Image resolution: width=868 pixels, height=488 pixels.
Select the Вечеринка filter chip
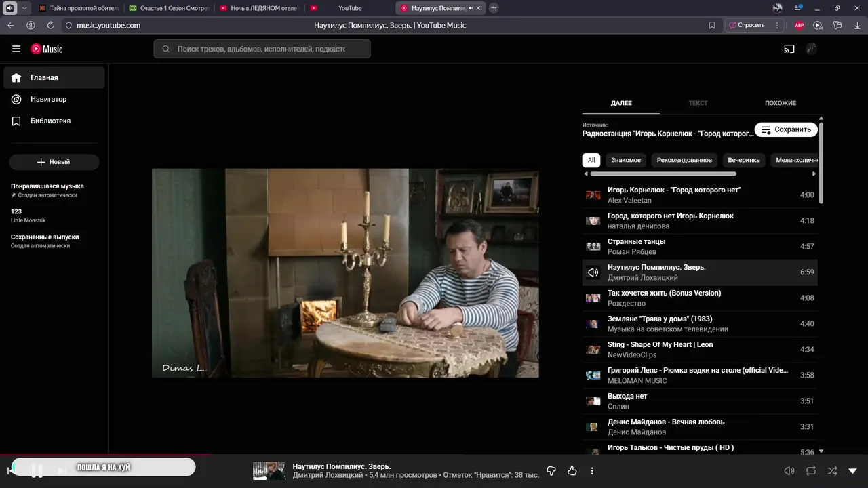744,160
